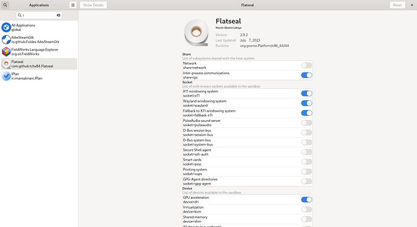Image resolution: width=417 pixels, height=227 pixels.
Task: Click 'device=kvm' text
Action: (x=192, y=212)
